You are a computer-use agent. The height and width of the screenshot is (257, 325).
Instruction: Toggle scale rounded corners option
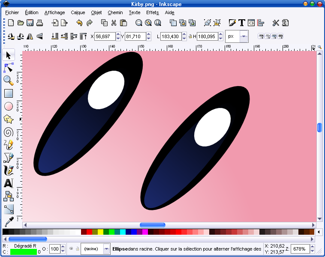(x=268, y=36)
